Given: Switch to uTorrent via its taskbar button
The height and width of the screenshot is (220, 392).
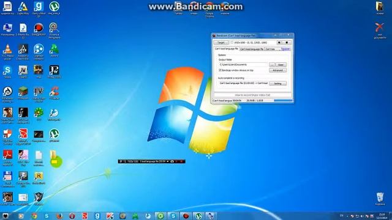Looking at the screenshot, I should click(198, 216).
